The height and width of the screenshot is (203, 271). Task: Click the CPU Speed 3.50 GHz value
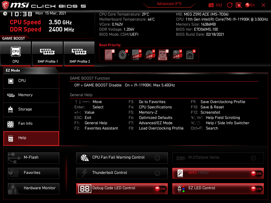60,22
